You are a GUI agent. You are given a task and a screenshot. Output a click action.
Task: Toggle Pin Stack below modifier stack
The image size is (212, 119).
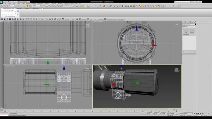point(184,52)
